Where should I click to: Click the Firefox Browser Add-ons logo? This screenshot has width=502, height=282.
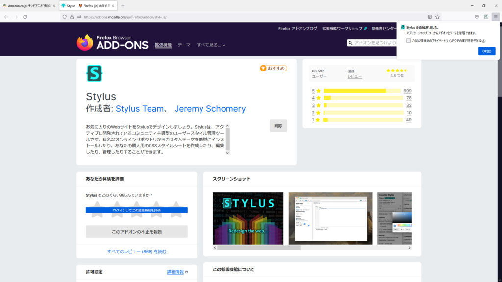point(112,43)
